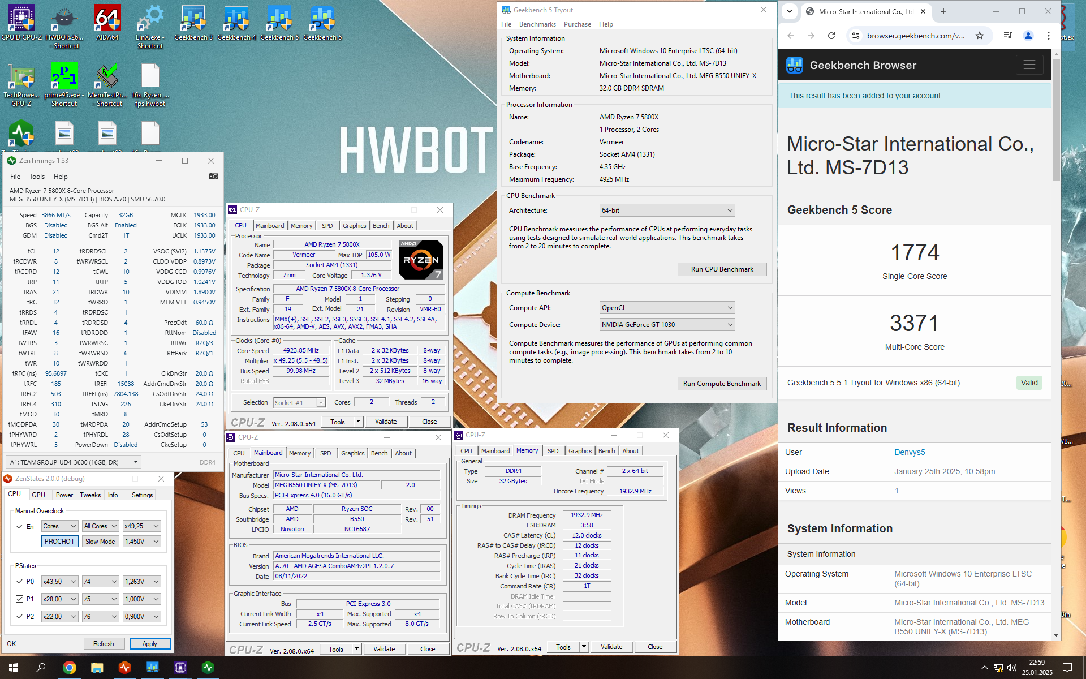
Task: Click Run Compute Benchmark button
Action: click(x=722, y=384)
